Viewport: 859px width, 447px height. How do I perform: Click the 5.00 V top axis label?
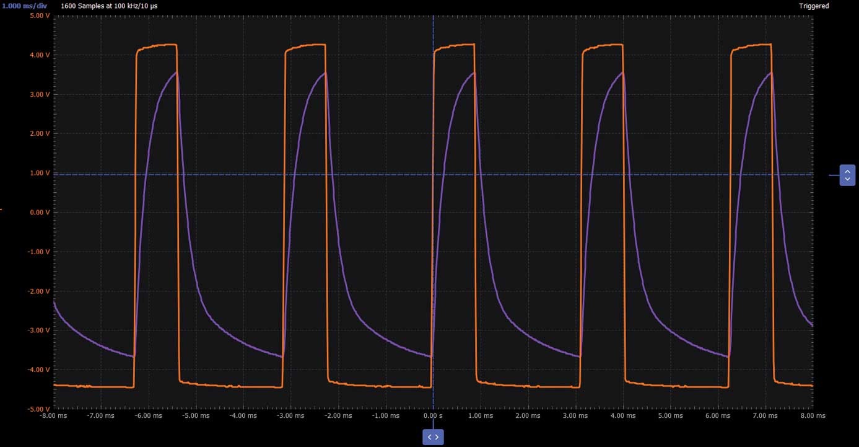point(40,15)
